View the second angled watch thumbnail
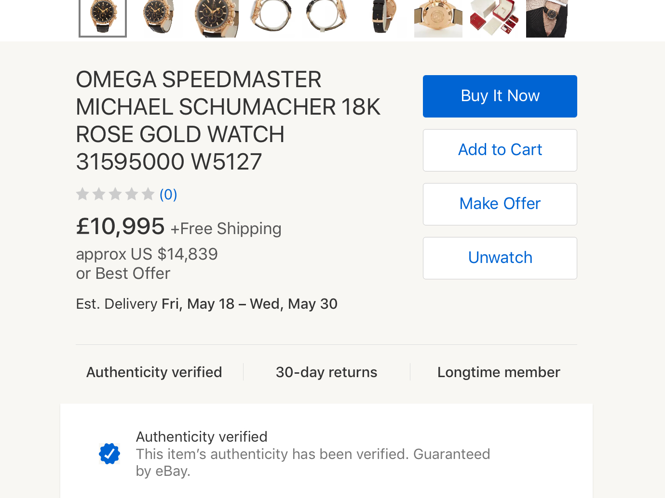Image resolution: width=665 pixels, height=498 pixels. [159, 18]
